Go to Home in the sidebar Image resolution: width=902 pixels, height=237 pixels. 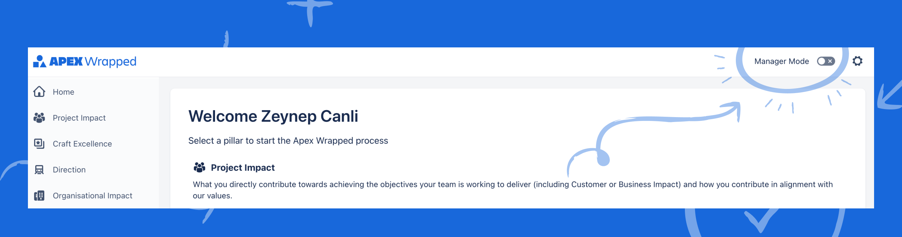(64, 92)
